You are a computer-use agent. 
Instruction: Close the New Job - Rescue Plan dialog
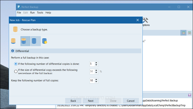tap(138, 20)
